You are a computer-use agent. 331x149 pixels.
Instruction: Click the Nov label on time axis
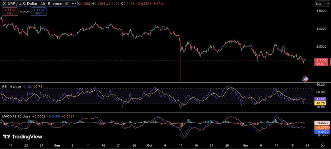coord(245,146)
